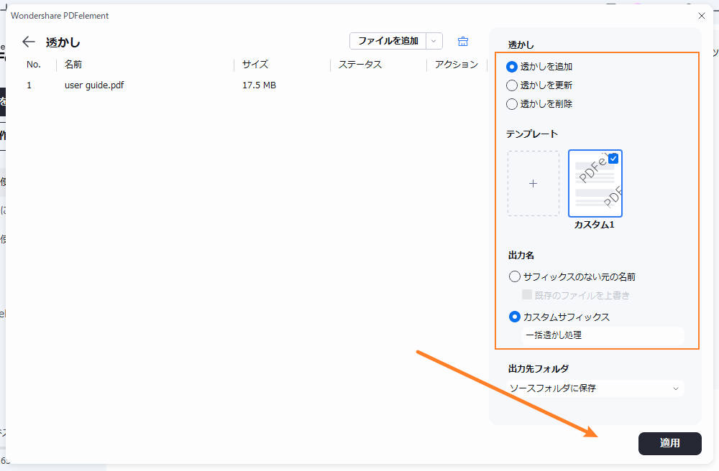Viewport: 719px width, 471px height.
Task: Click the plus tile to create new template
Action: [x=533, y=183]
